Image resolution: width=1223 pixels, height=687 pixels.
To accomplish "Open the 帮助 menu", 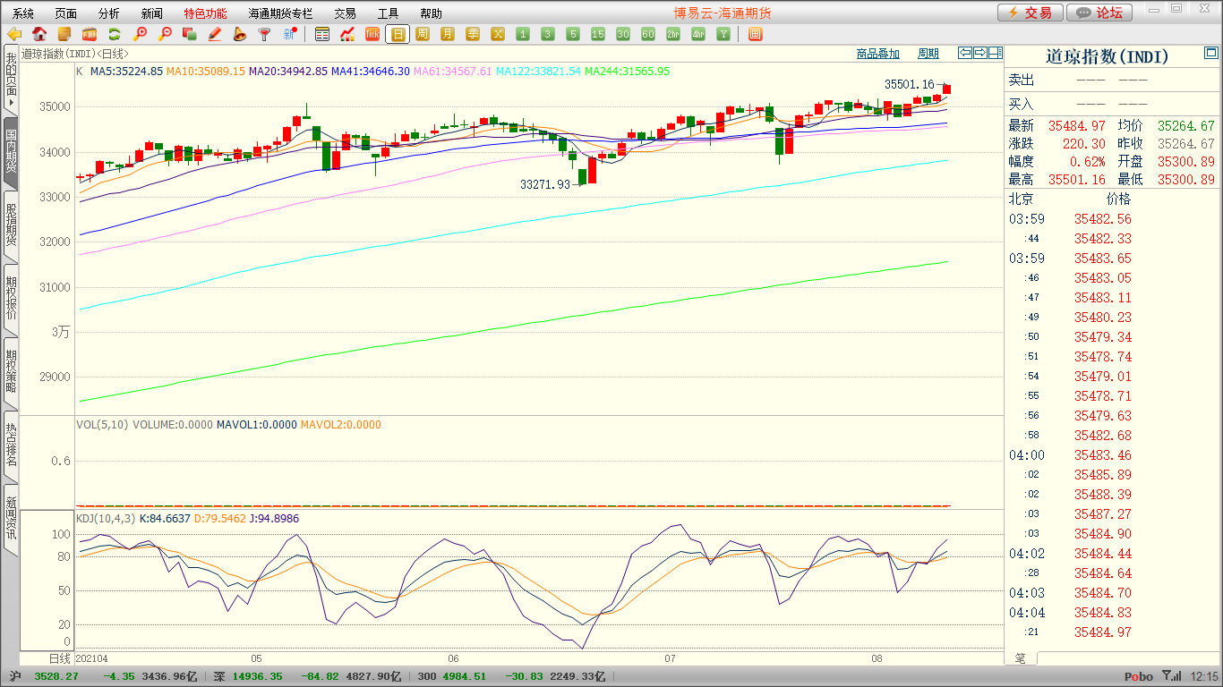I will click(x=431, y=13).
